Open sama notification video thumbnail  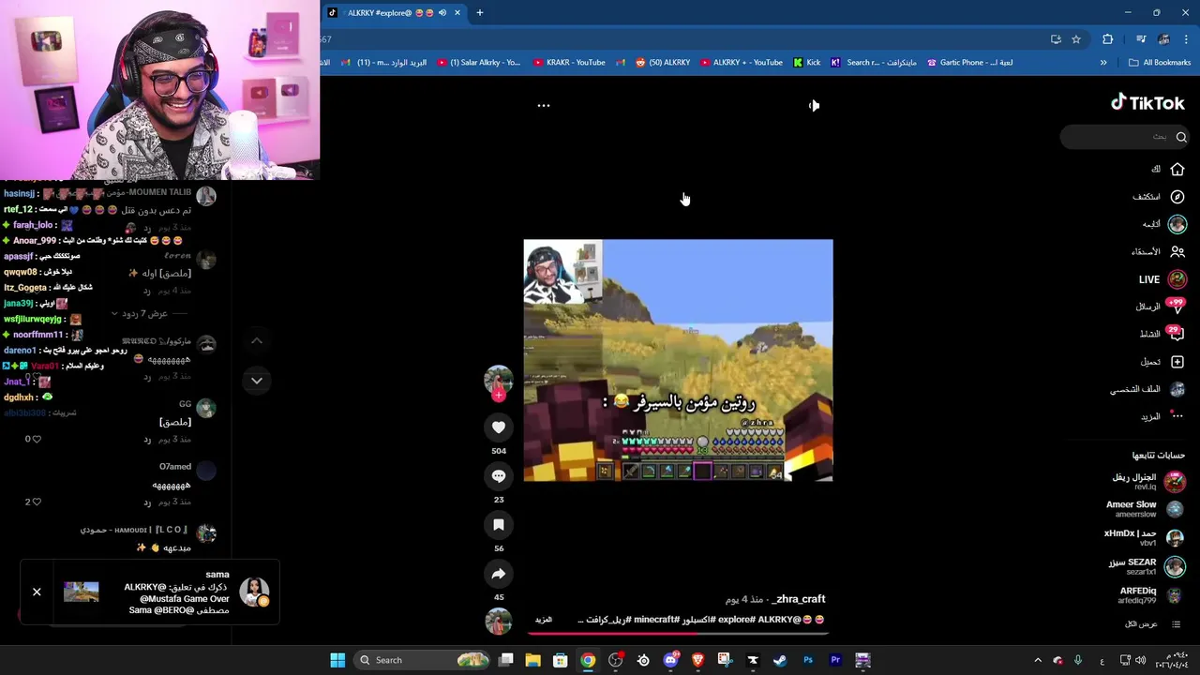(x=81, y=592)
